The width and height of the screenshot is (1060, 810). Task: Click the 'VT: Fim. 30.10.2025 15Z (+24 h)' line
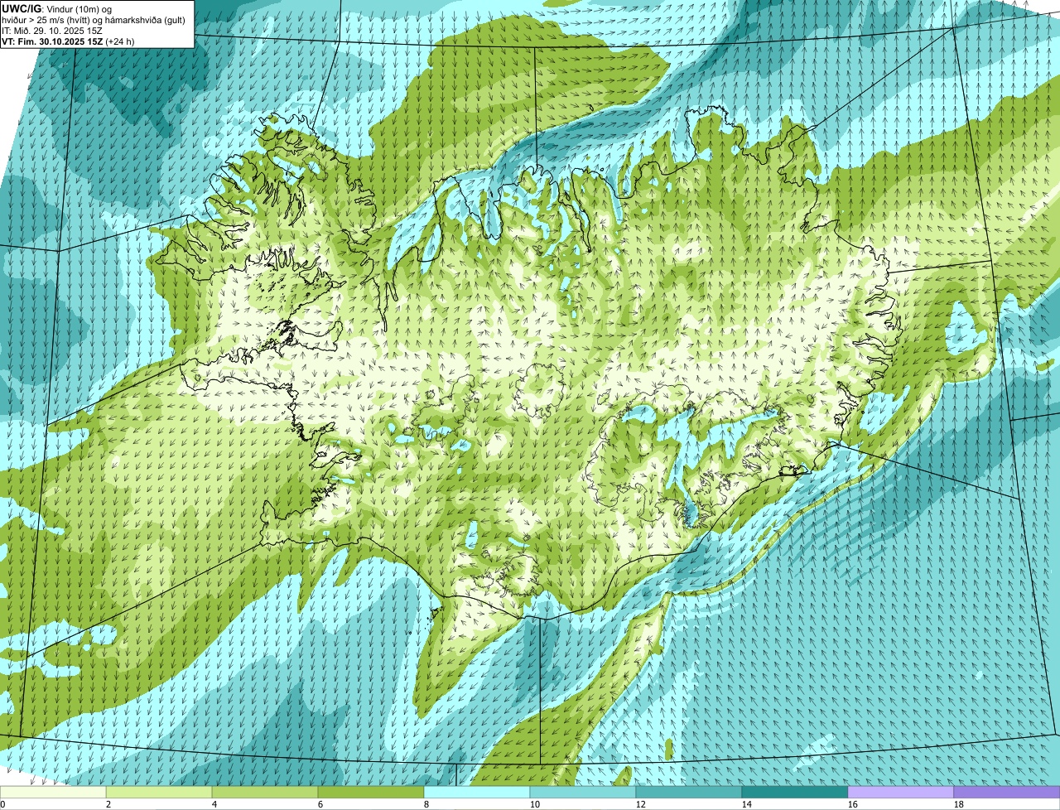point(68,41)
